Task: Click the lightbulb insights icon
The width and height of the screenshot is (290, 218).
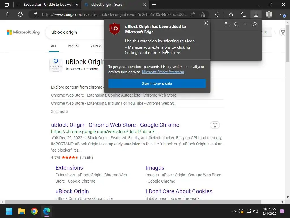Action: (x=215, y=125)
